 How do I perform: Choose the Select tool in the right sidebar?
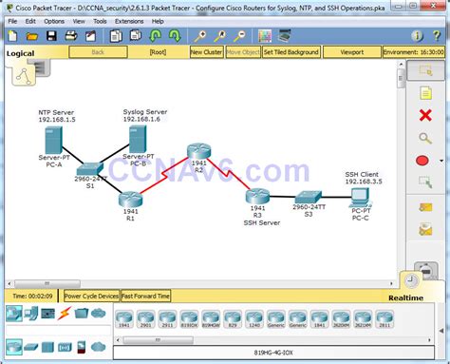click(425, 70)
